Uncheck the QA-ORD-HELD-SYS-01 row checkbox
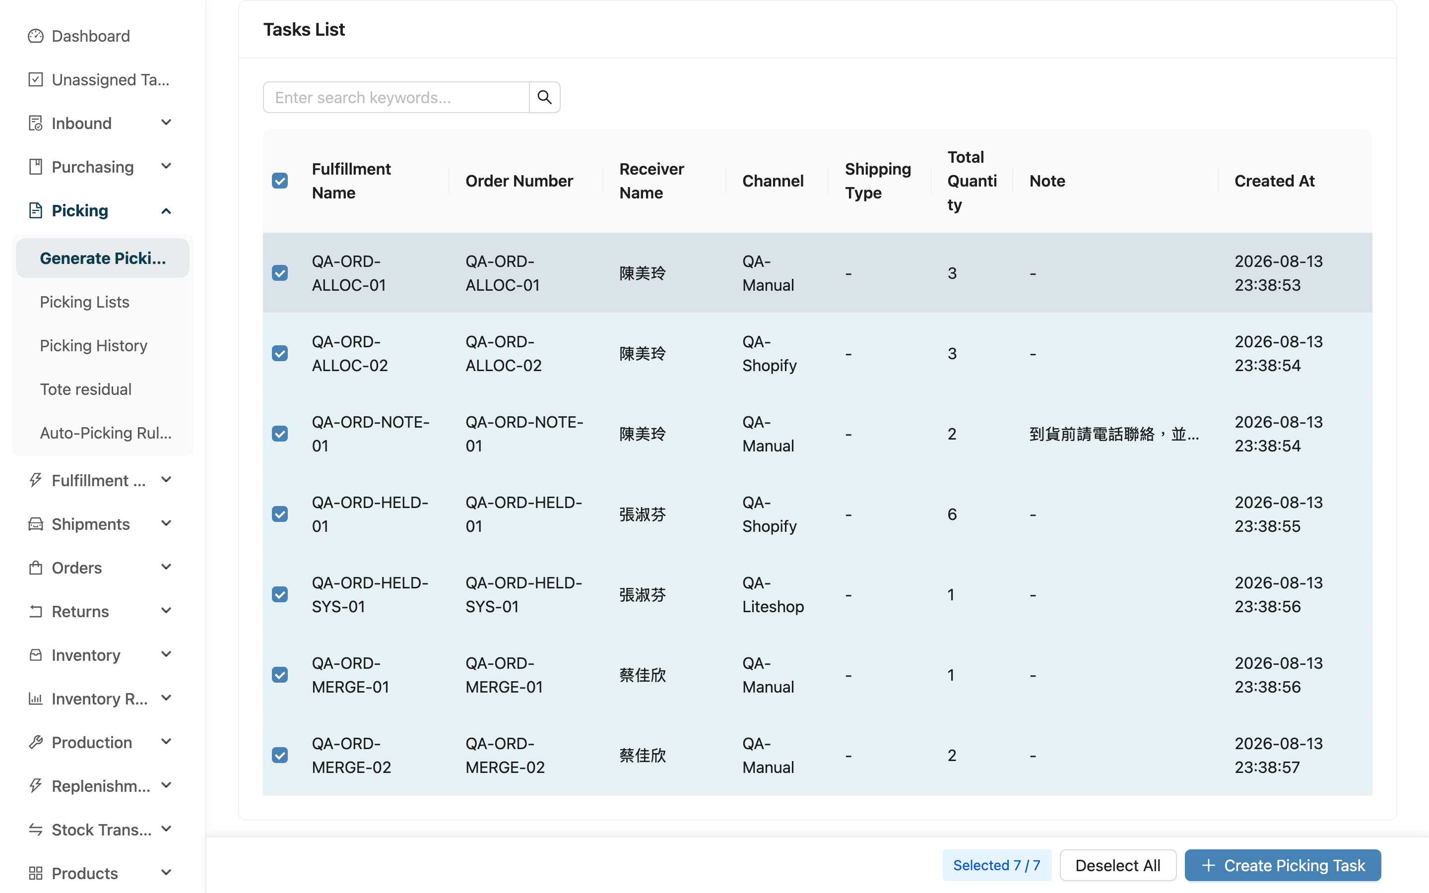 (280, 594)
